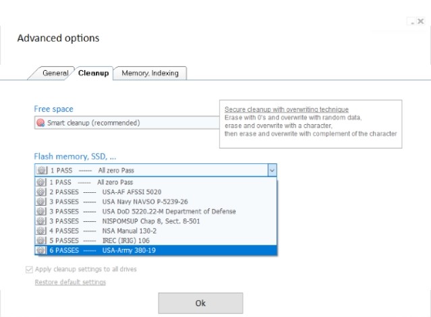431x317 pixels.
Task: Close the Advanced options window
Action: [x=420, y=22]
